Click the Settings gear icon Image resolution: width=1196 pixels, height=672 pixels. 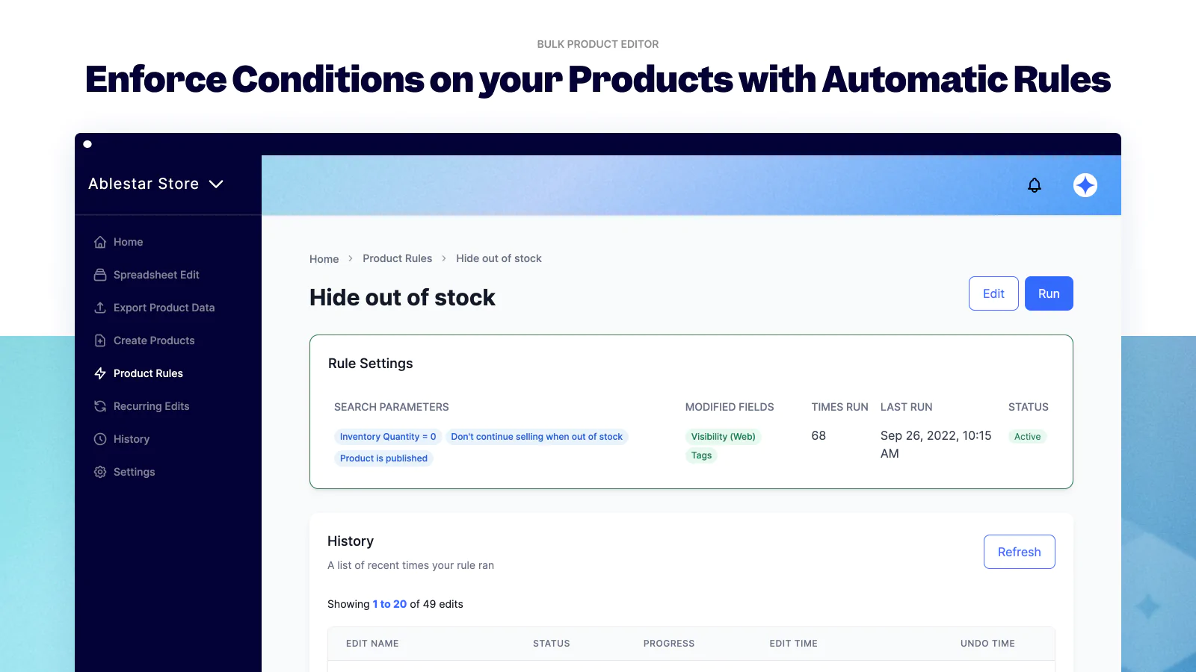tap(100, 472)
